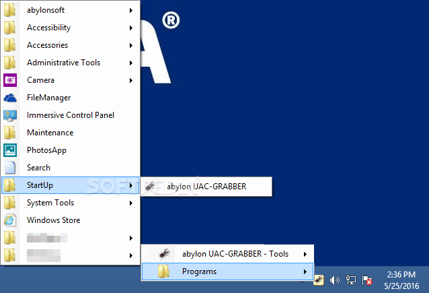The image size is (429, 293).
Task: Click the ant icon beside abylon UAC-GRABBER
Action: click(x=150, y=187)
